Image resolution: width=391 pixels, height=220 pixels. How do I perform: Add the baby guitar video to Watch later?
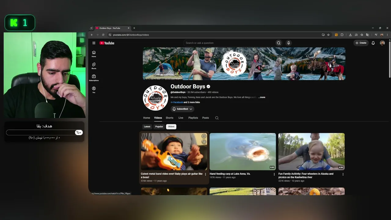click(204, 136)
